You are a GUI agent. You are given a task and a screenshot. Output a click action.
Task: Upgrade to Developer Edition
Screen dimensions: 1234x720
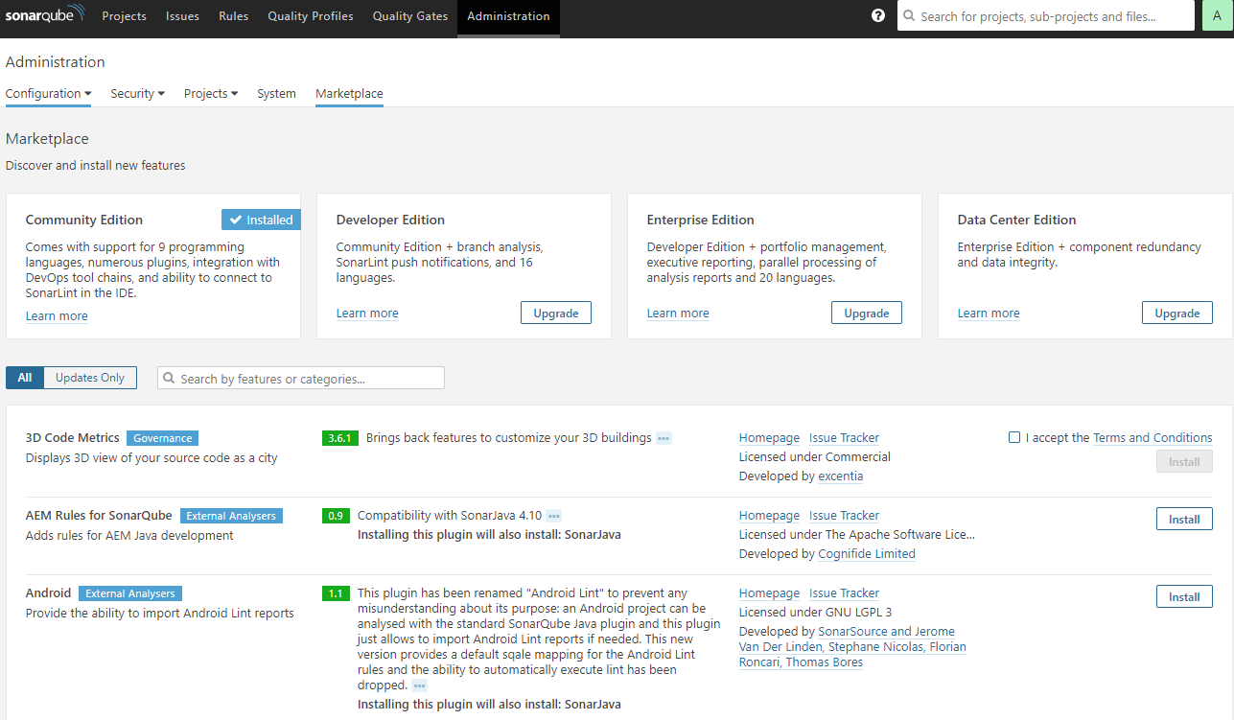[x=556, y=314]
